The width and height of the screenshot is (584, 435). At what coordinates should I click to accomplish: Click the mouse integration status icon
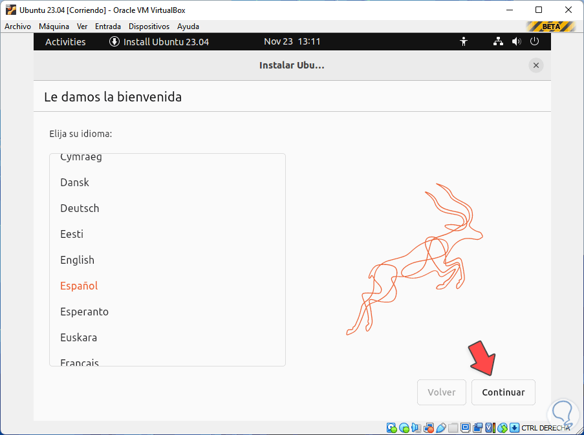point(503,428)
